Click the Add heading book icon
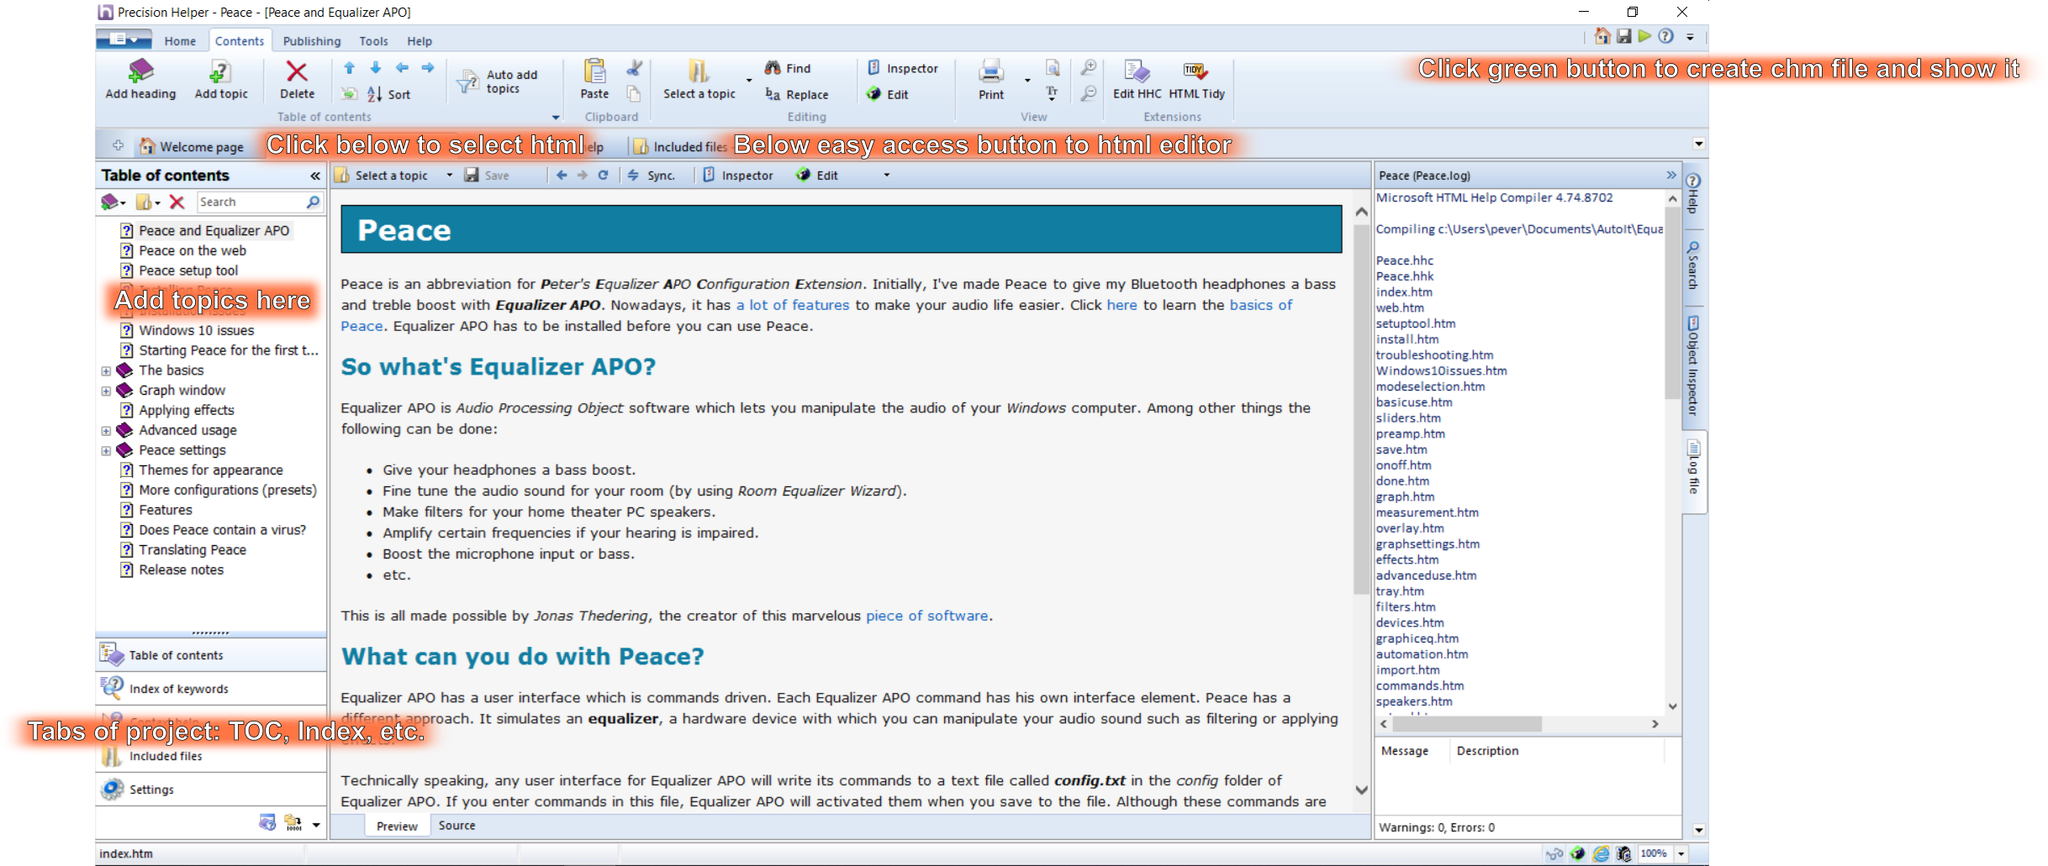This screenshot has height=866, width=2048. (x=140, y=71)
